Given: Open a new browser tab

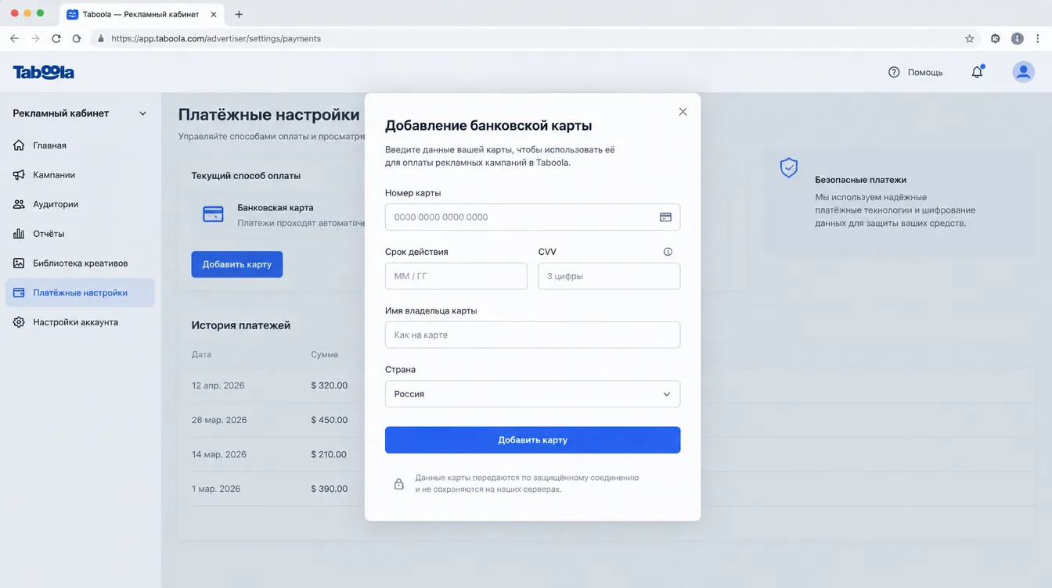Looking at the screenshot, I should pos(239,14).
